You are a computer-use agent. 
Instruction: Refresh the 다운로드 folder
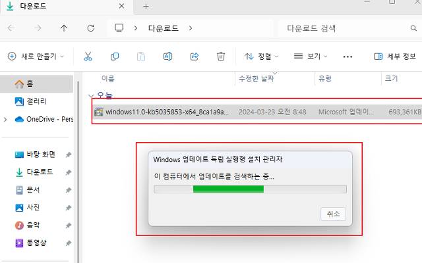pyautogui.click(x=91, y=28)
